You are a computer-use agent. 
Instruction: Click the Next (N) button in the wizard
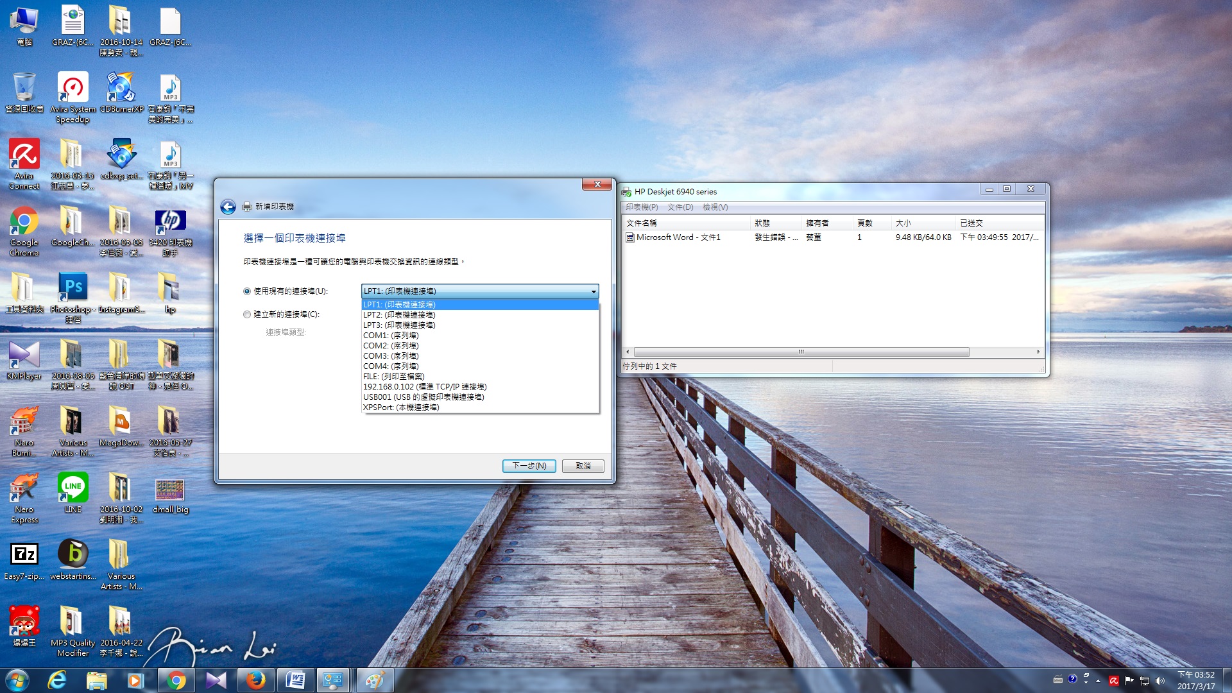529,466
